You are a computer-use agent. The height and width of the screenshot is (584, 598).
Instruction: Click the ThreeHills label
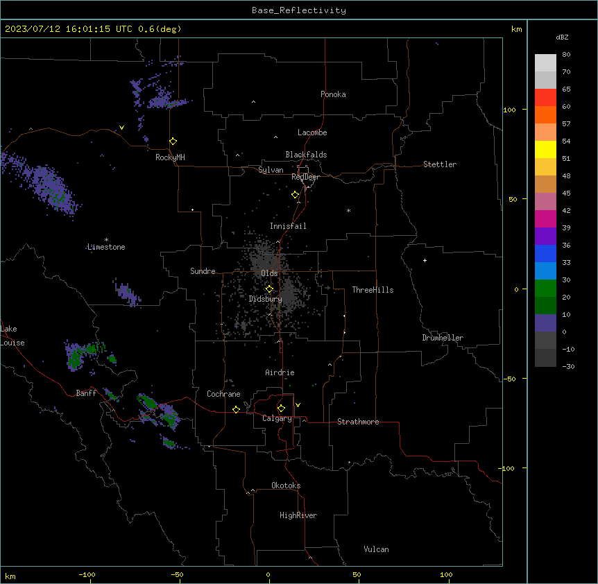(373, 290)
